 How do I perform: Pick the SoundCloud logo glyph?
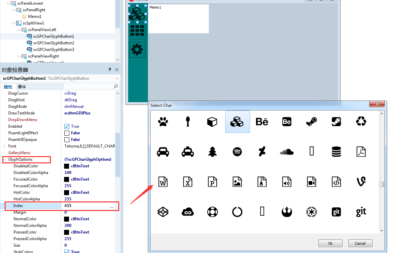coord(287,152)
